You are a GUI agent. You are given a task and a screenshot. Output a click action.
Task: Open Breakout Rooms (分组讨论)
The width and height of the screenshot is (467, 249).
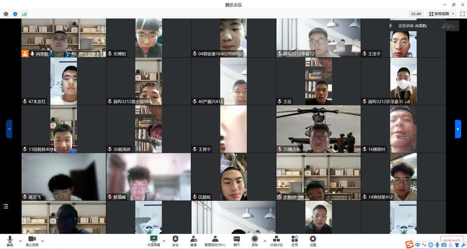(276, 240)
